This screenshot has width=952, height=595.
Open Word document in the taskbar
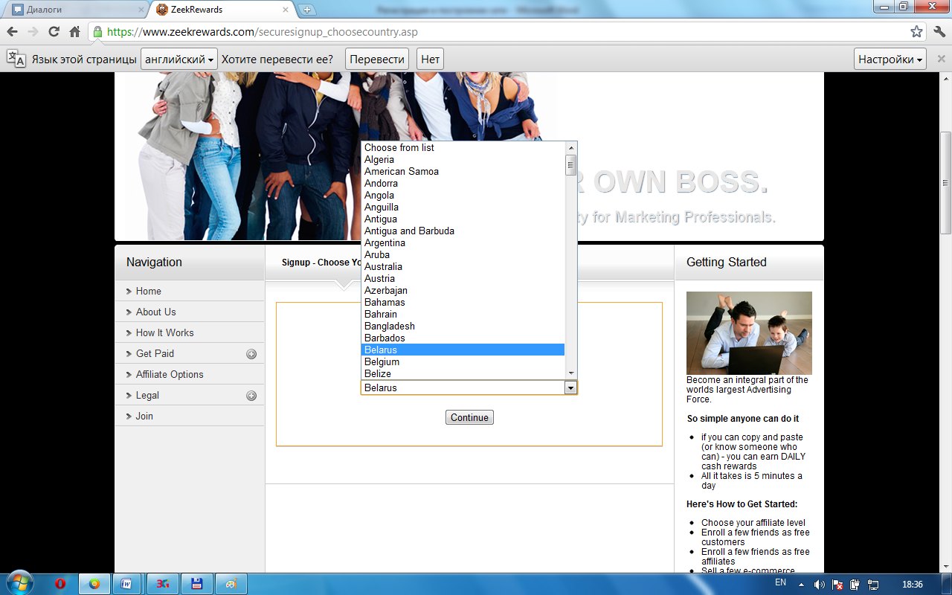point(126,584)
